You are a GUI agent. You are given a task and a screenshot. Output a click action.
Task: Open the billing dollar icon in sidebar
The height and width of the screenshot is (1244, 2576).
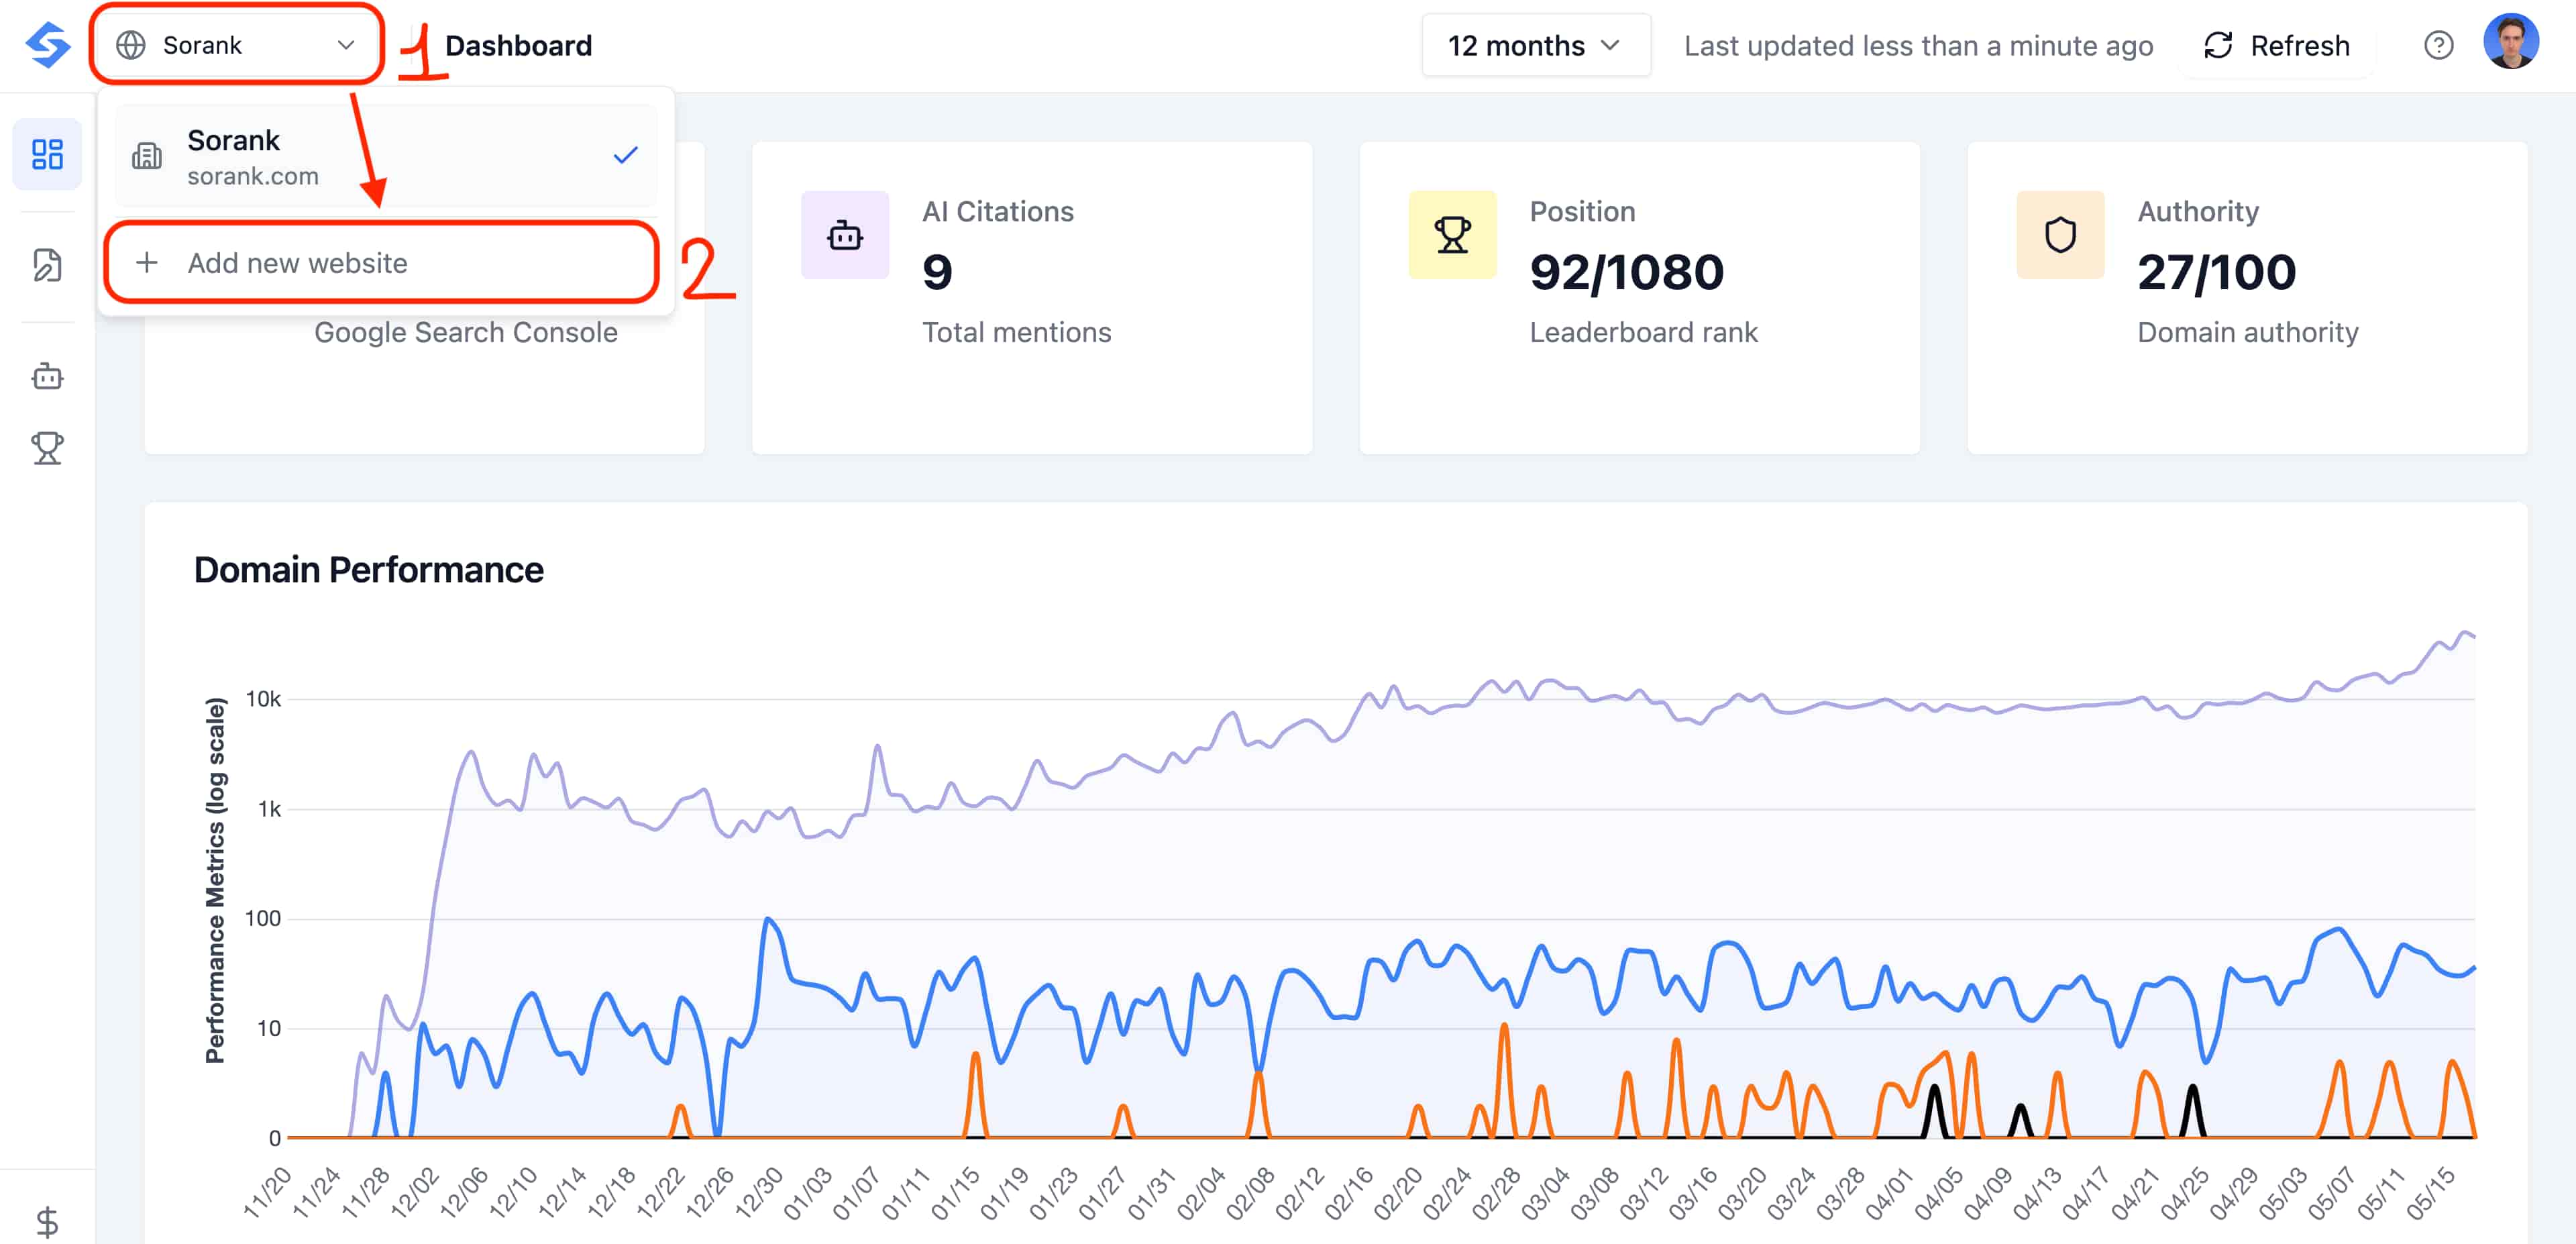click(47, 1222)
